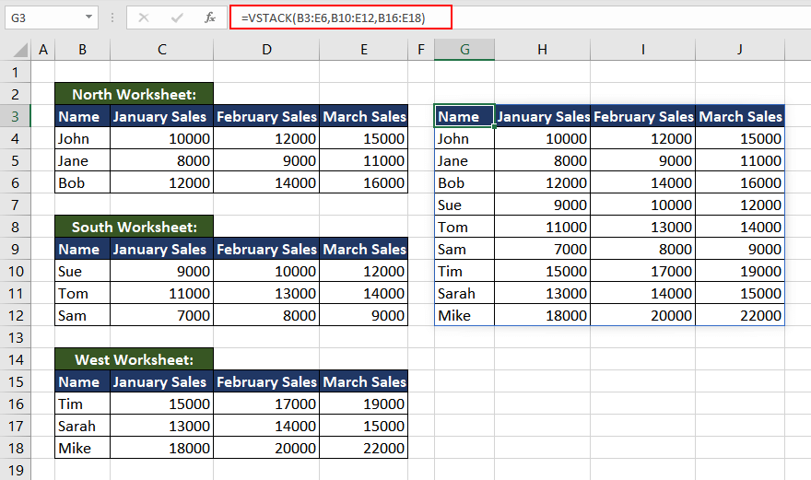The height and width of the screenshot is (480, 811).
Task: Select cell B12 with 'Sam'
Action: (82, 315)
